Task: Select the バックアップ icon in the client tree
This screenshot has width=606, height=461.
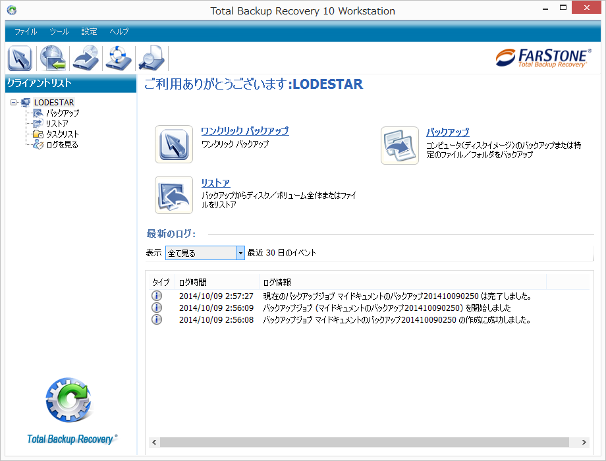Action: (38, 113)
